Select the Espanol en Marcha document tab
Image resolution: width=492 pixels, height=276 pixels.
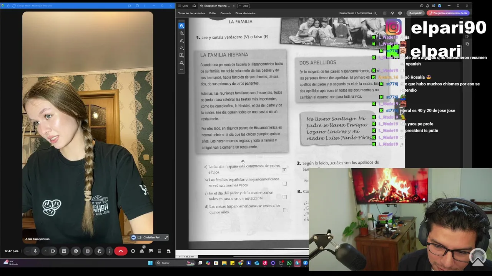[x=215, y=6]
